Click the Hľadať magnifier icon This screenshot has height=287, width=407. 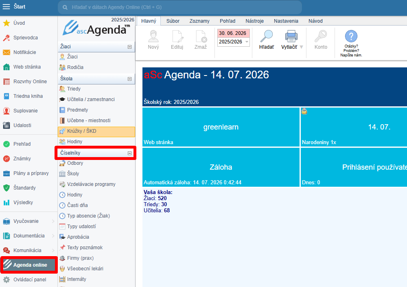(267, 36)
